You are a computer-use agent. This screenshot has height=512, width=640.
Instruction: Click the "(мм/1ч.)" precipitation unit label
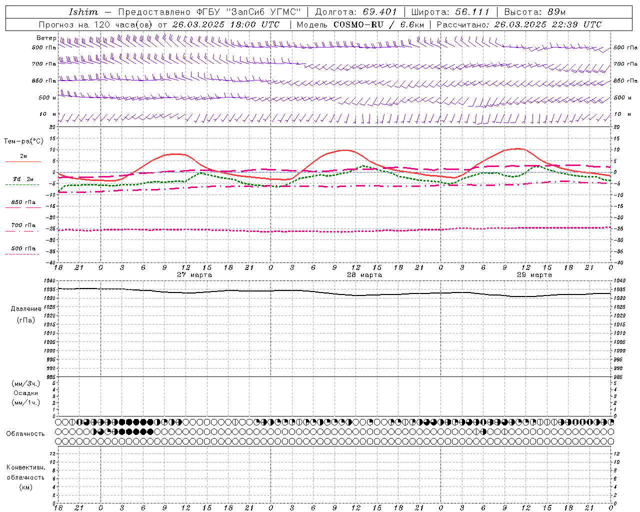[26, 402]
